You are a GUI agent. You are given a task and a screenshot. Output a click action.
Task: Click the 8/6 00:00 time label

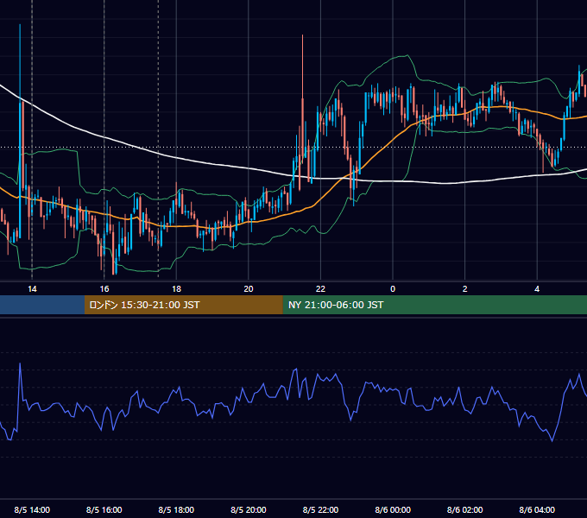tap(393, 509)
